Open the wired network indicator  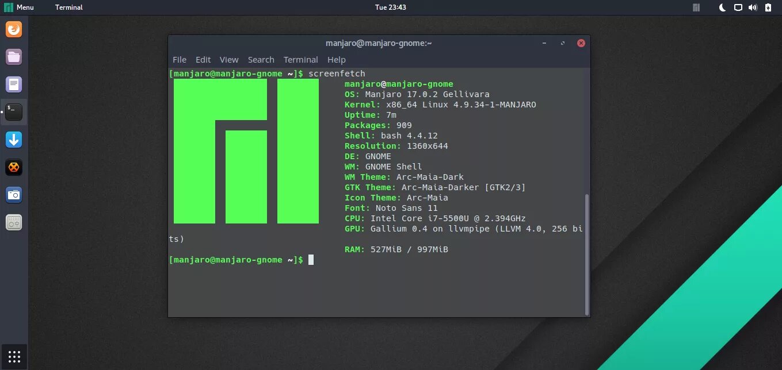pos(738,7)
